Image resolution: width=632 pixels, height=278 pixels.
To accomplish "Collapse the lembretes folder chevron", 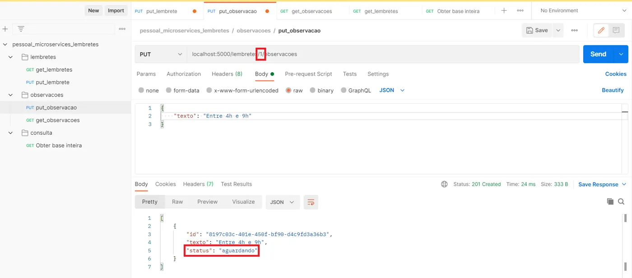I will (x=10, y=57).
